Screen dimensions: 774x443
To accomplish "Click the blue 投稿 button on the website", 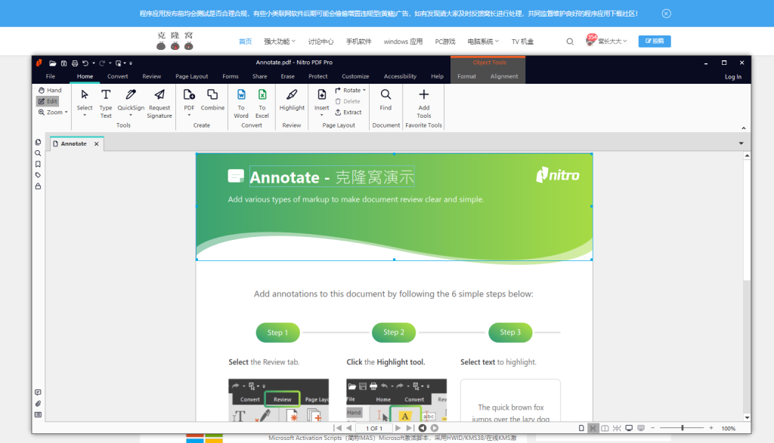I will coord(655,42).
